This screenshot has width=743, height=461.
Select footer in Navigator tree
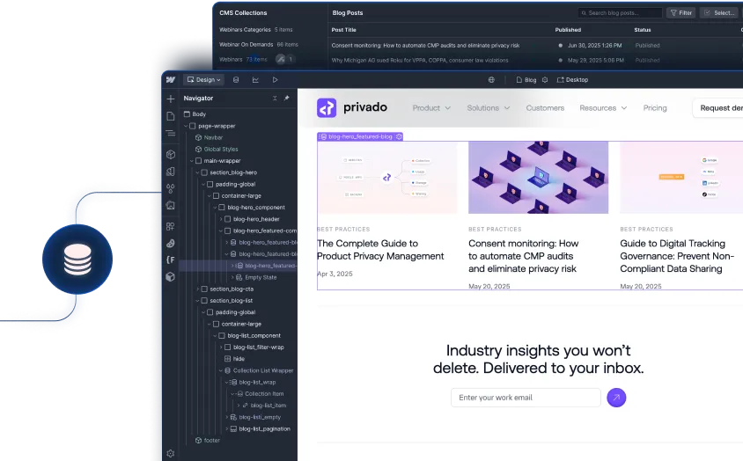pos(208,441)
